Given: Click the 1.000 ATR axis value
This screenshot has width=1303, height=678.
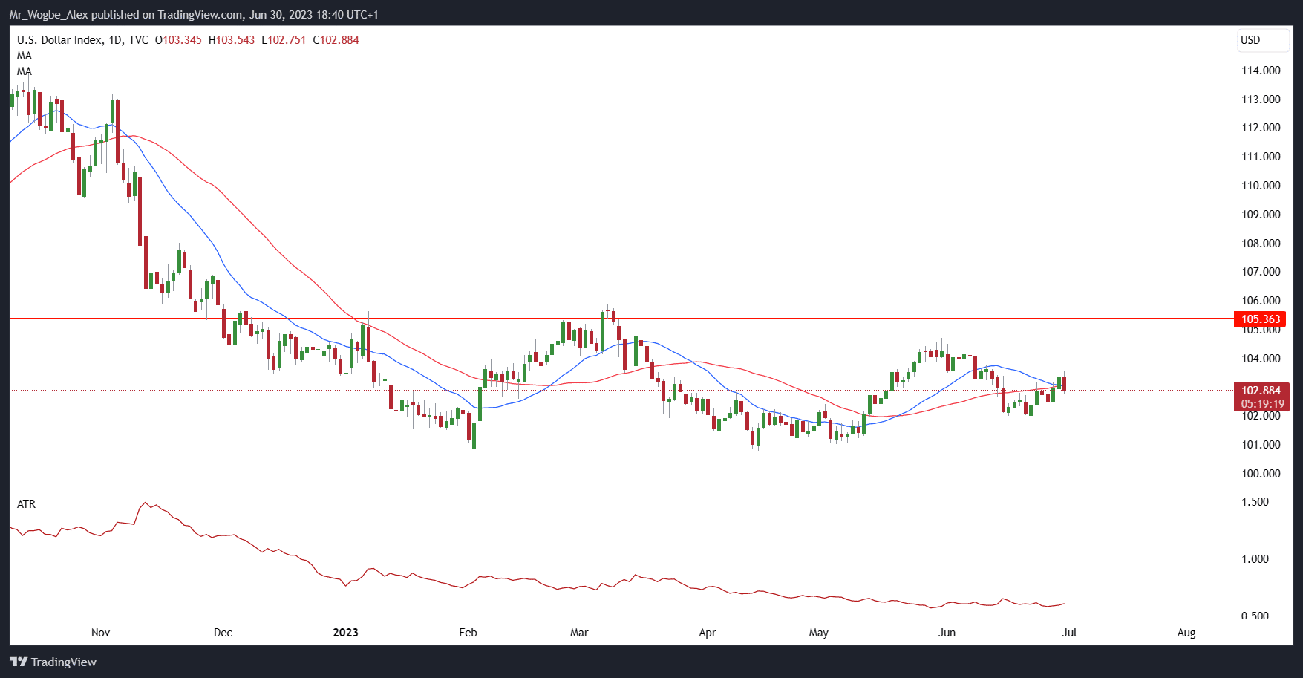Looking at the screenshot, I should tap(1255, 559).
